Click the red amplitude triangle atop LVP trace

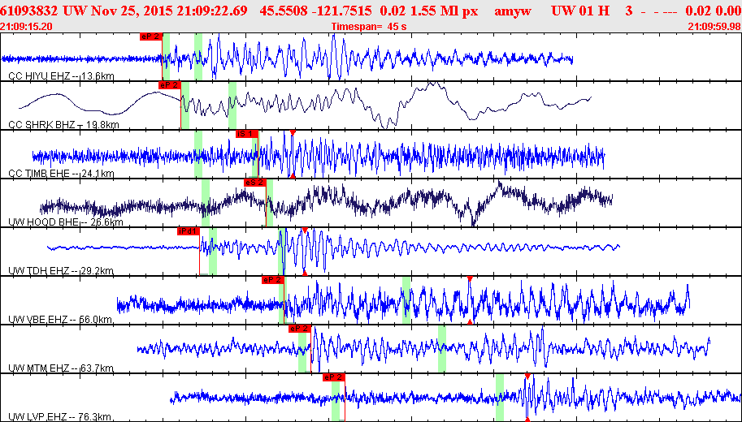click(x=527, y=377)
